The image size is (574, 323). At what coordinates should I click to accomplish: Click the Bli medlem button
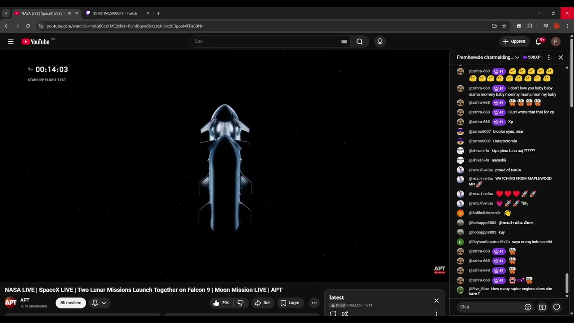tap(71, 303)
